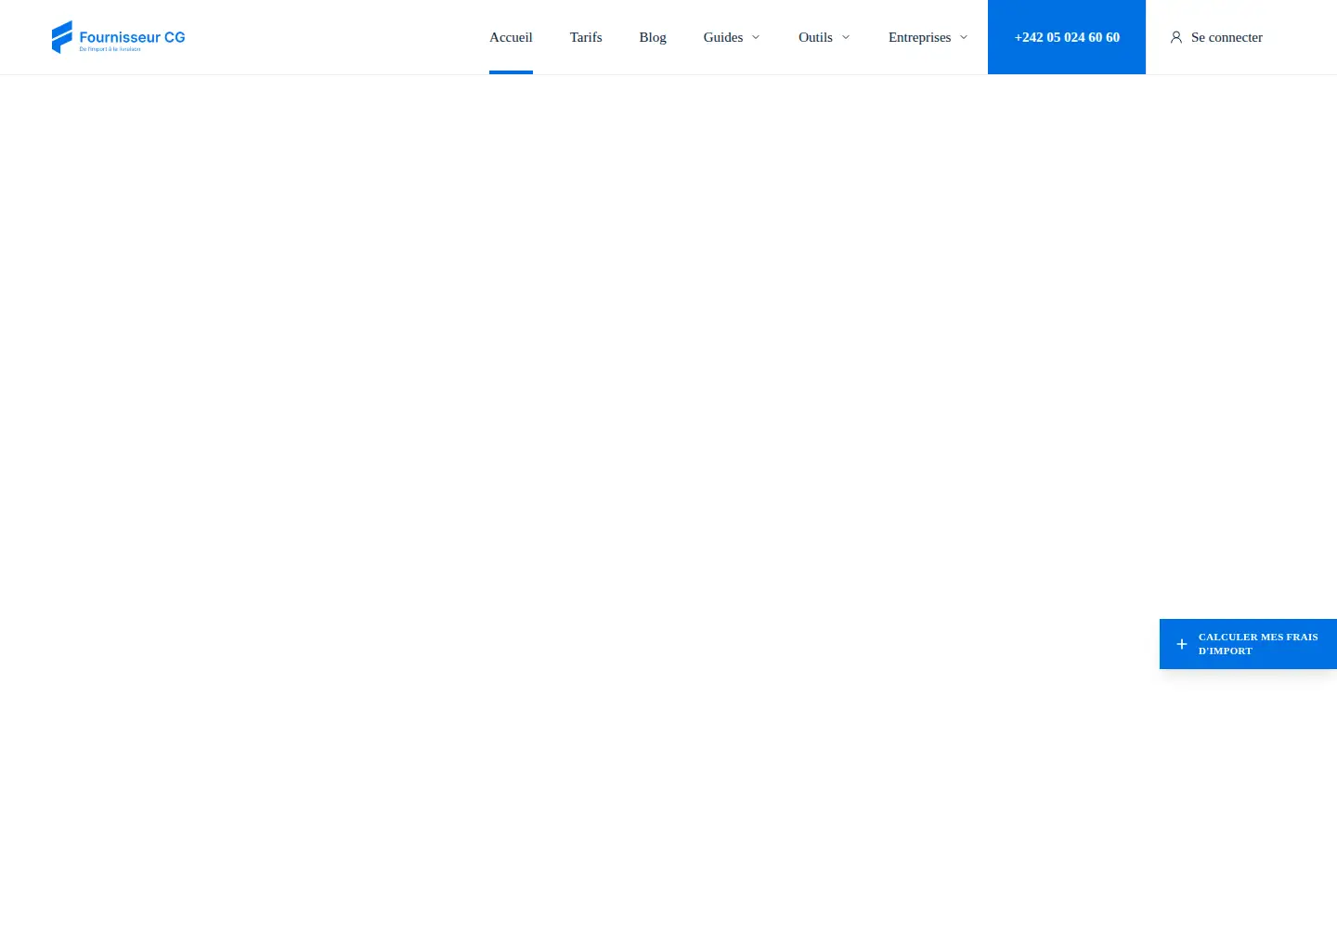Click the plus icon on import calculator

(1182, 644)
